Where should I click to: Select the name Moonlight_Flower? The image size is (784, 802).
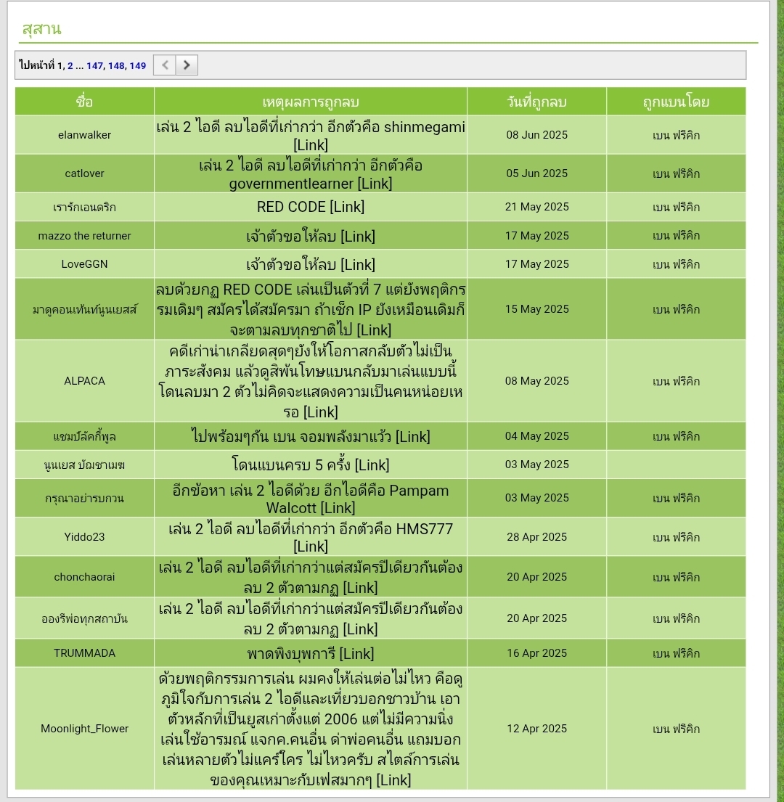(84, 729)
